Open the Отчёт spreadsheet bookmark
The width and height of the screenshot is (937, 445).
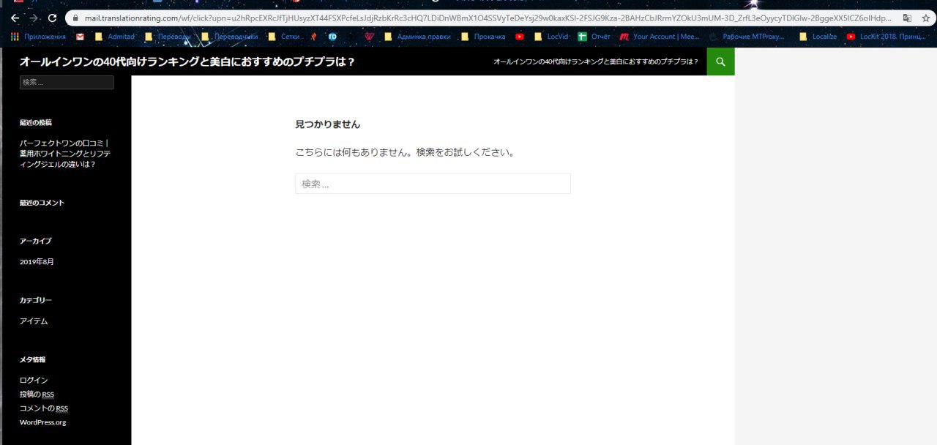point(594,36)
